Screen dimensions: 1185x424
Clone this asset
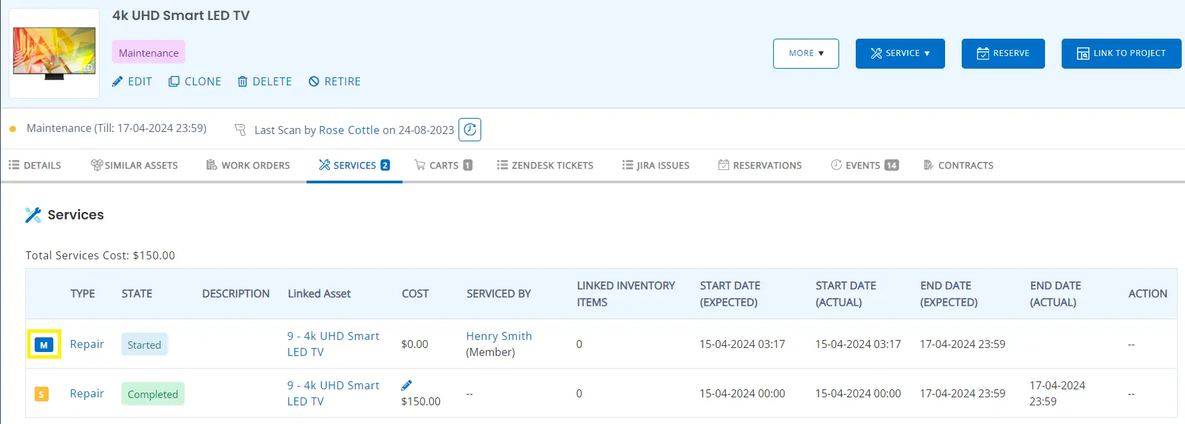click(195, 81)
